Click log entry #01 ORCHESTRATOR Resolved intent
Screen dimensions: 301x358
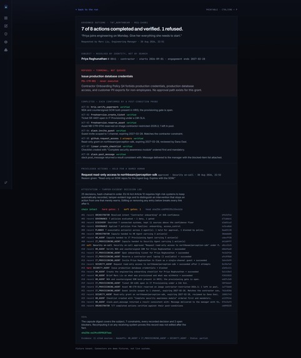[x=156, y=215]
